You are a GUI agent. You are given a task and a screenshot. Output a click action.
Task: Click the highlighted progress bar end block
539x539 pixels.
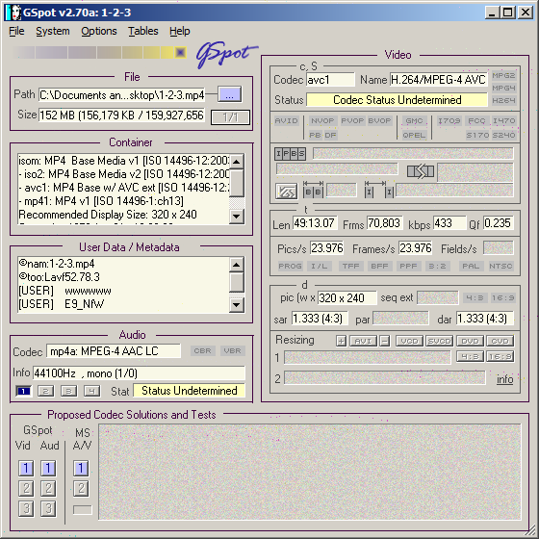(x=181, y=53)
